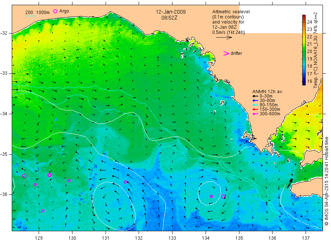Click the thick ANMN mooring arrow near Kangaroo Island
331x243 pixels.
[x=290, y=183]
